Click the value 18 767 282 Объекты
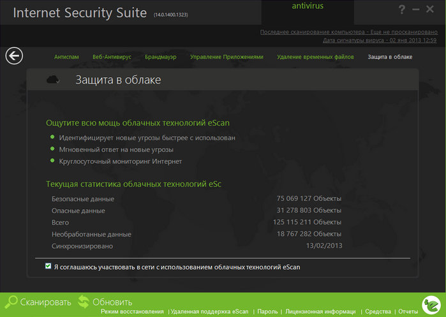 click(x=309, y=233)
